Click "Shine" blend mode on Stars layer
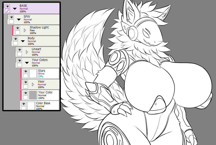 coord(41,74)
